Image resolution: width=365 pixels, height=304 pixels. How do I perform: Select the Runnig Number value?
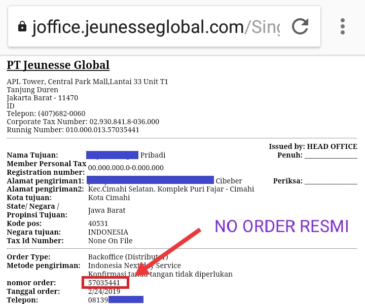pos(102,130)
